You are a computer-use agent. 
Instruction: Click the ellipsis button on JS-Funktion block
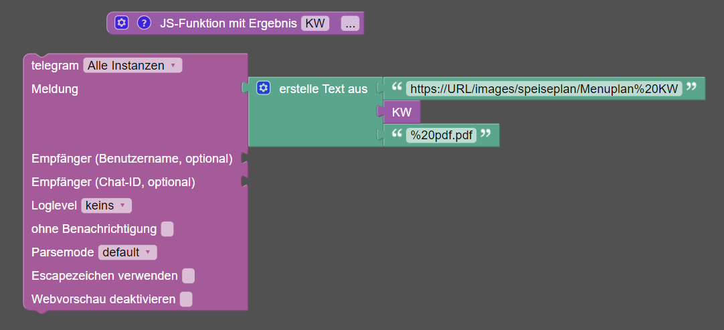tap(350, 23)
